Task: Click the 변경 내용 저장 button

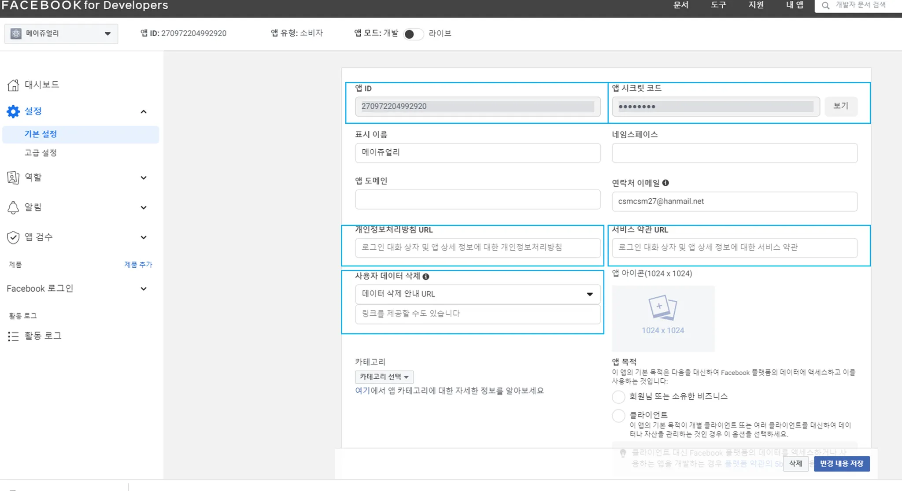Action: click(841, 464)
